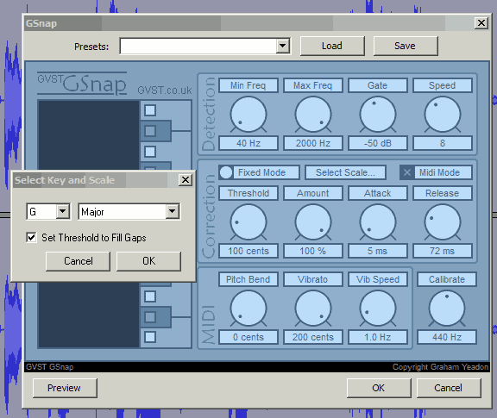Click the 2000 Hz value field
Screen dimensions: 497x418
click(x=313, y=143)
